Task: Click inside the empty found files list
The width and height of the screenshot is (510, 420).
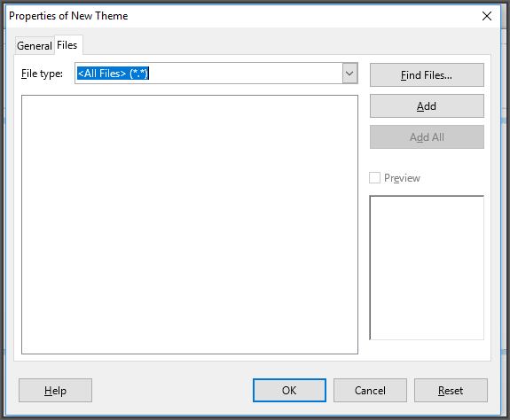Action: (x=190, y=224)
